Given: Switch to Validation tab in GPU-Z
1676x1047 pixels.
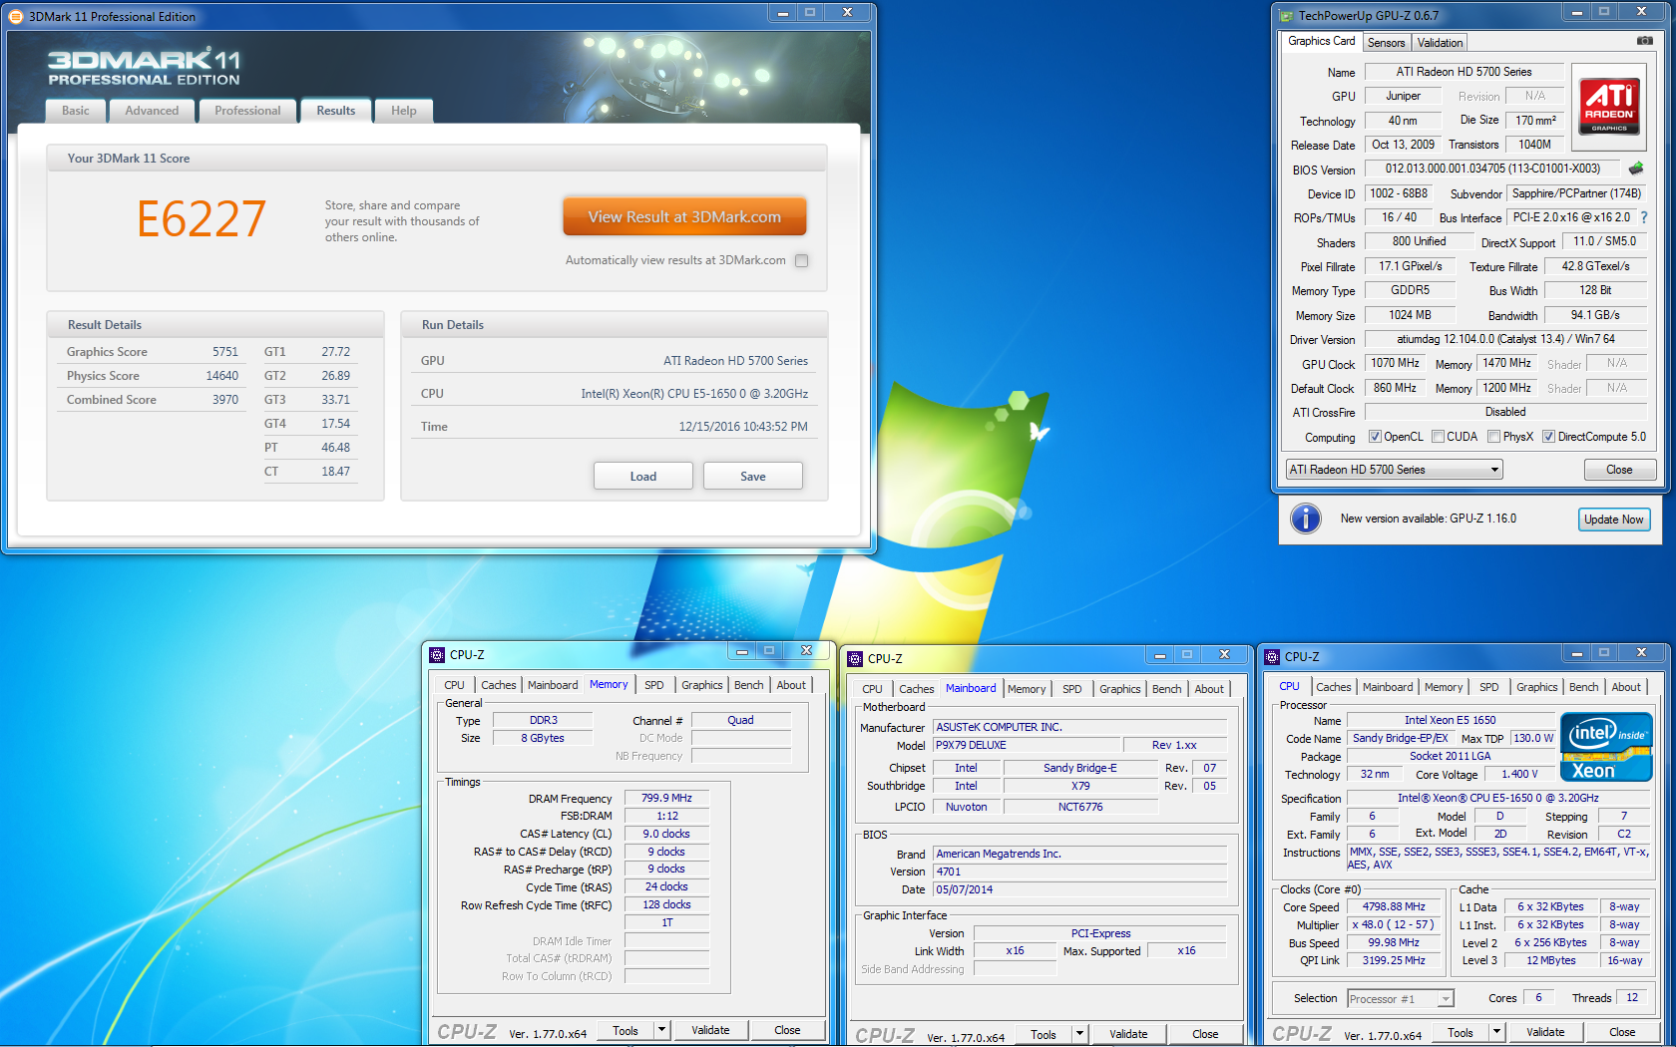Looking at the screenshot, I should pyautogui.click(x=1440, y=43).
